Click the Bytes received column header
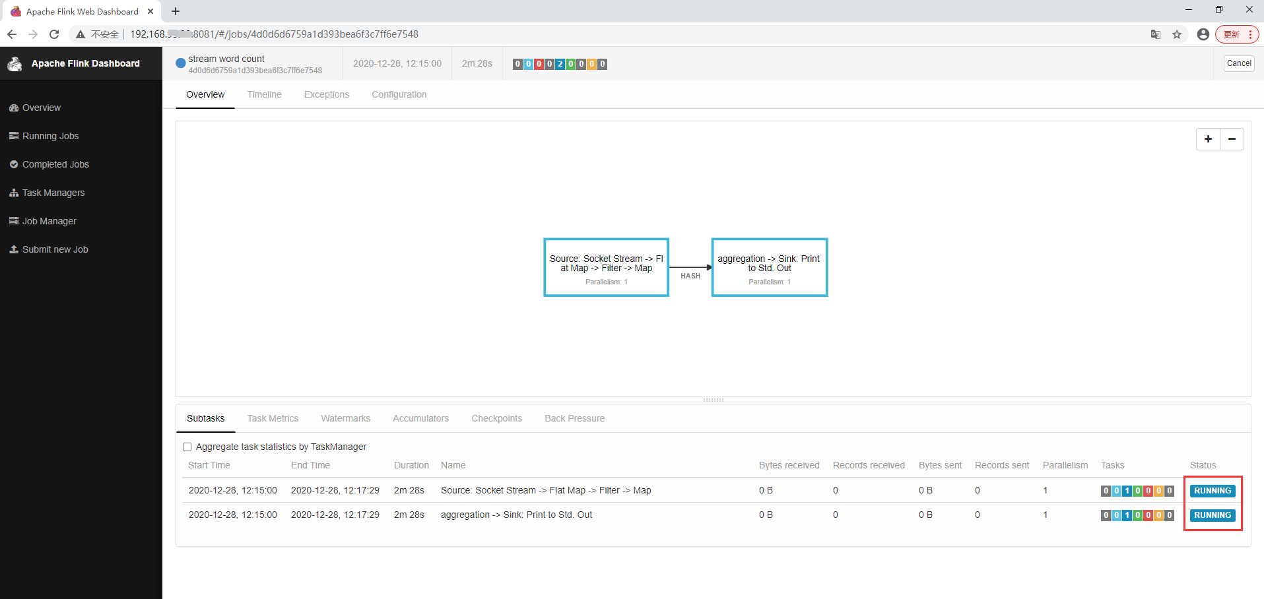 coord(789,465)
